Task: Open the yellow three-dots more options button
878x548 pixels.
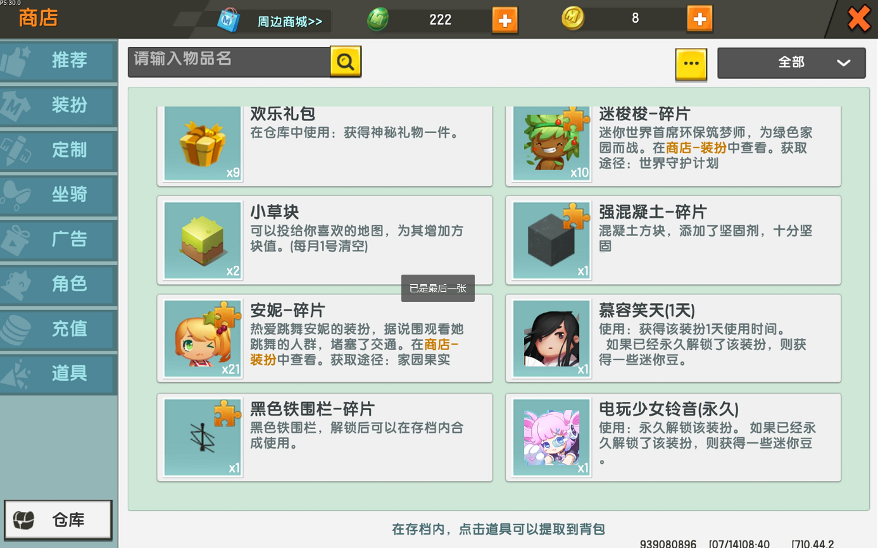Action: click(x=691, y=64)
